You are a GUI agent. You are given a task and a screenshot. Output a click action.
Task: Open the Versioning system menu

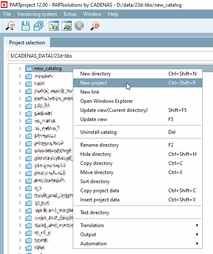pyautogui.click(x=37, y=14)
